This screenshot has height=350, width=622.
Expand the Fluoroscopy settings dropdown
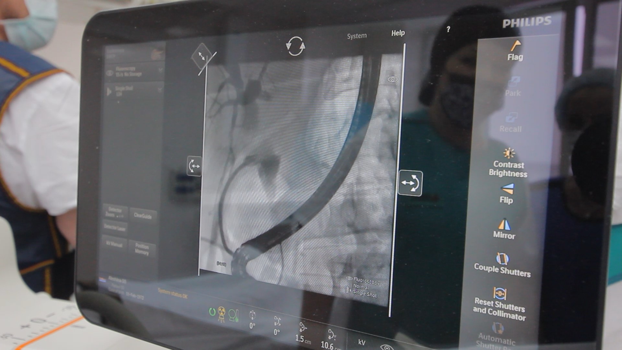(x=160, y=70)
